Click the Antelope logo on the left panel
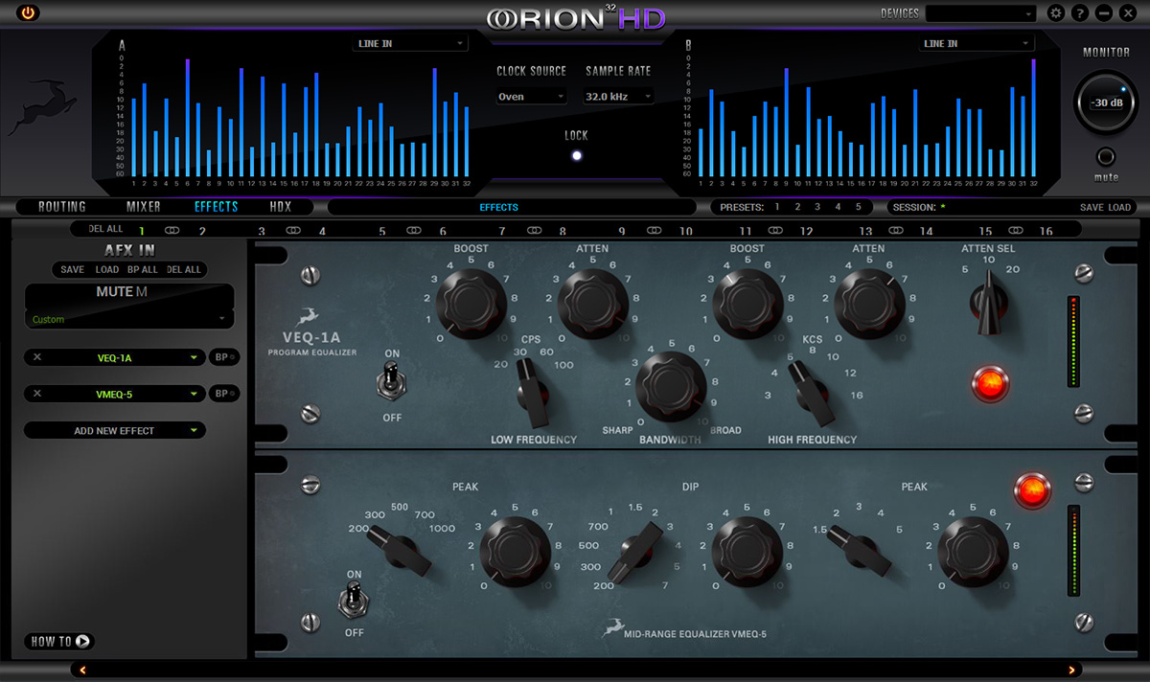 tap(42, 105)
